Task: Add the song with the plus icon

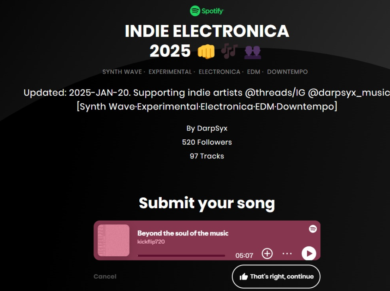Action: (x=267, y=254)
